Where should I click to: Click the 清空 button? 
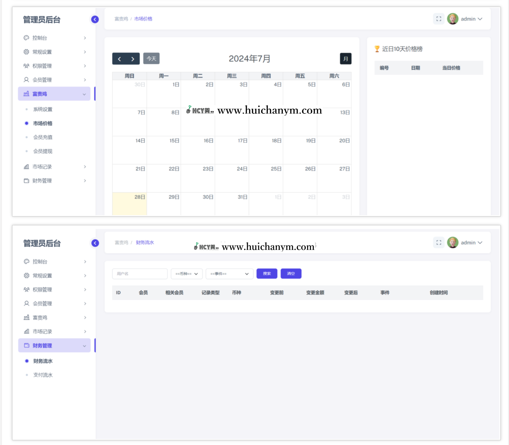tap(291, 274)
